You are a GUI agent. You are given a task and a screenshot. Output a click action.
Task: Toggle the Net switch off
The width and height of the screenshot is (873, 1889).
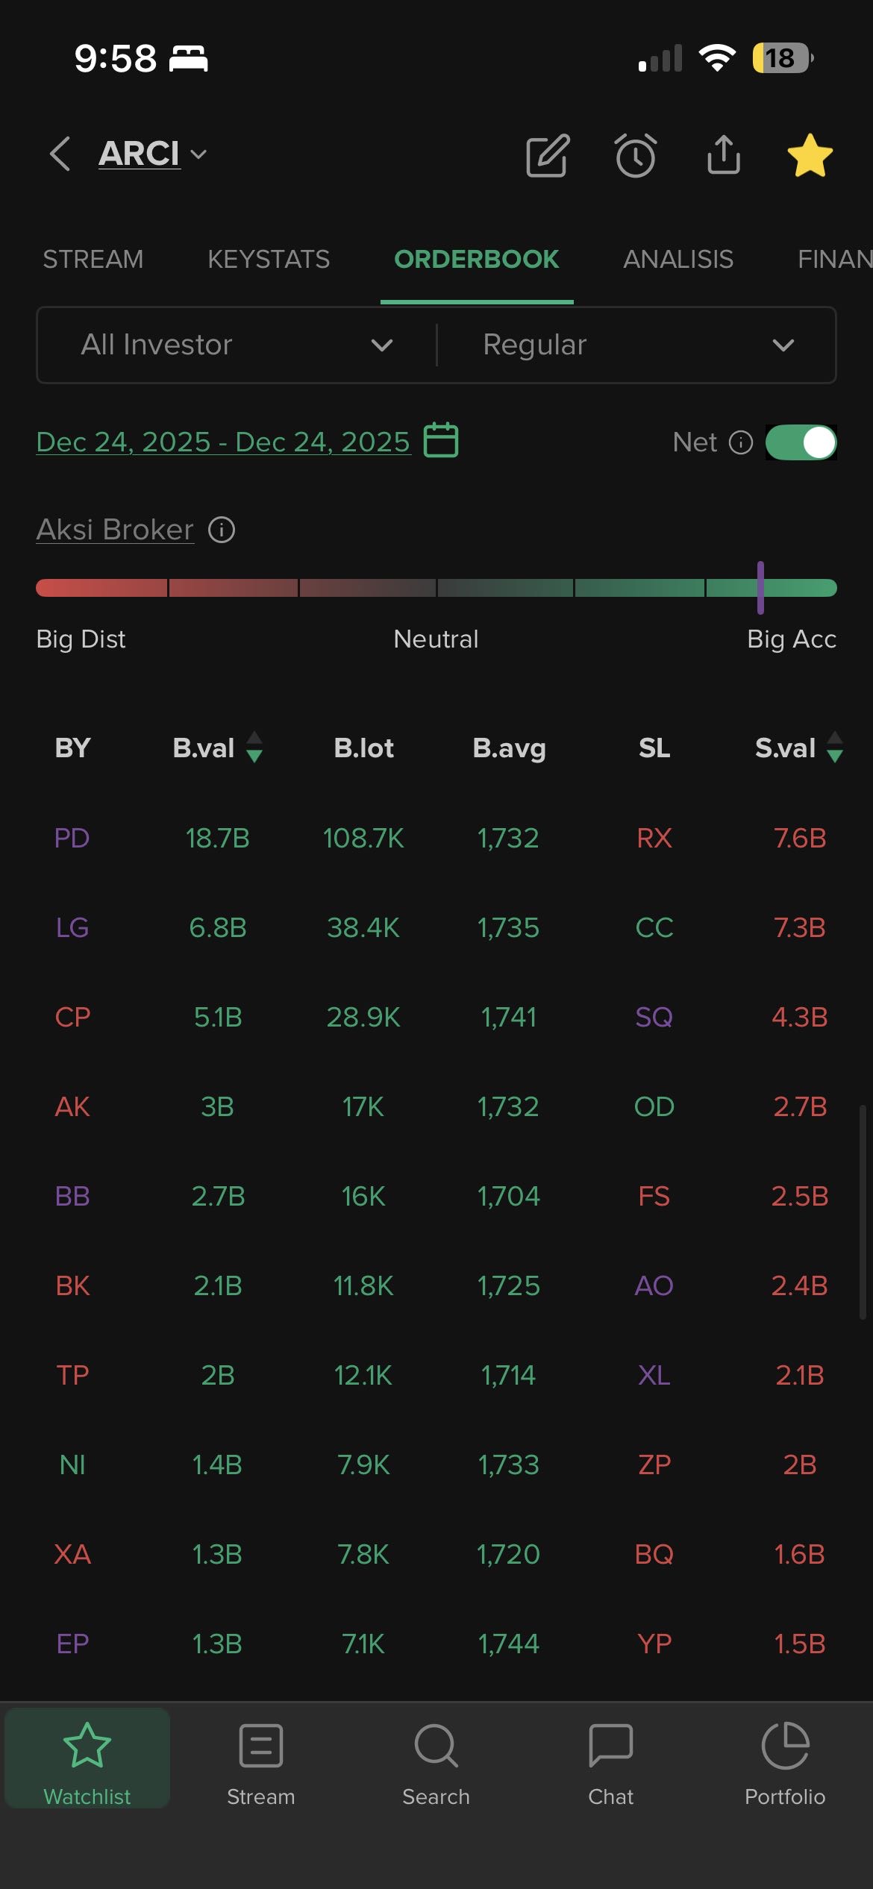[801, 442]
